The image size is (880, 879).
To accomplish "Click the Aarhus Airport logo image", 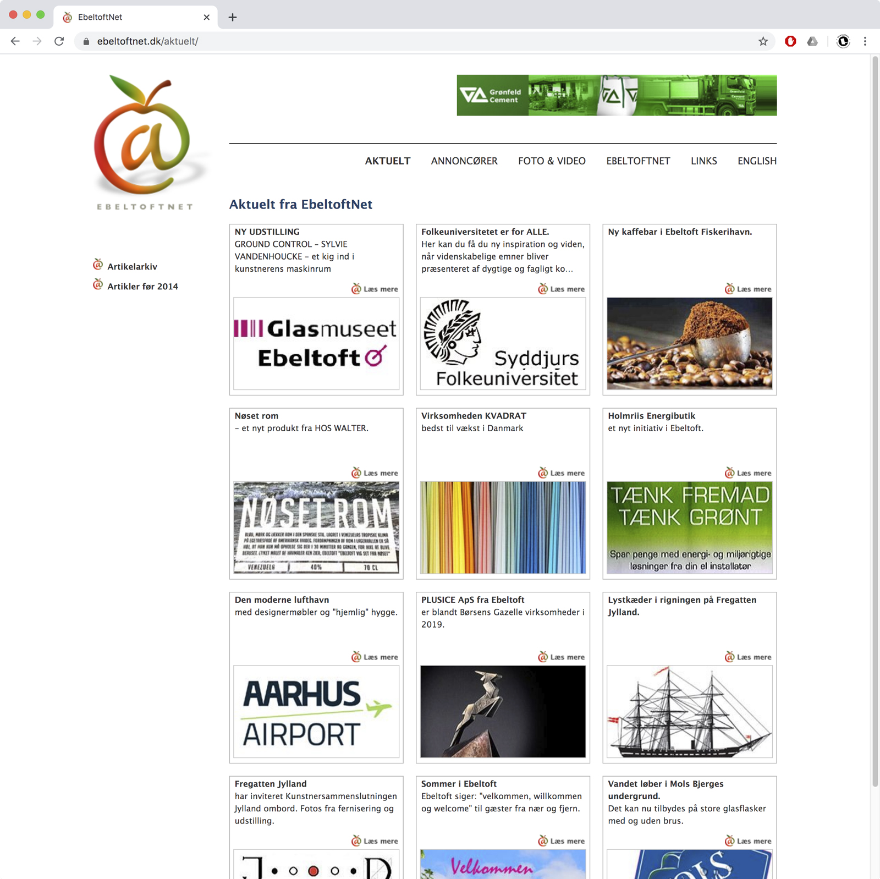I will pos(316,712).
